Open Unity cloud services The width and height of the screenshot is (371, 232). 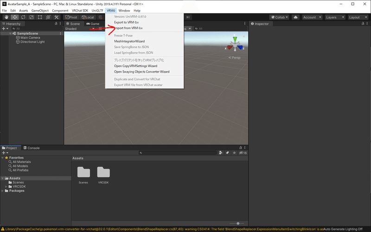pyautogui.click(x=295, y=17)
